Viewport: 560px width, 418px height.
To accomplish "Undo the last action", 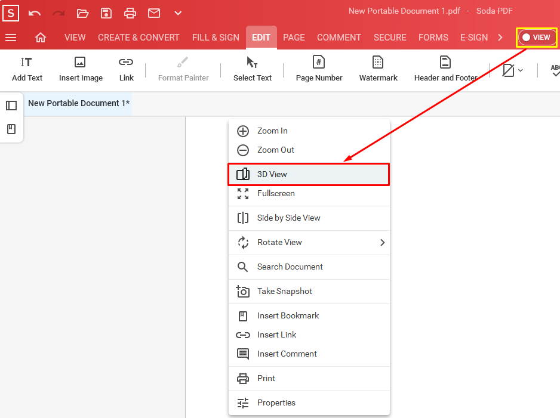I will (33, 13).
